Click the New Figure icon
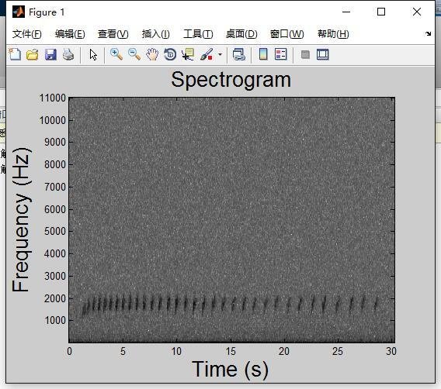The height and width of the screenshot is (389, 441). click(15, 54)
